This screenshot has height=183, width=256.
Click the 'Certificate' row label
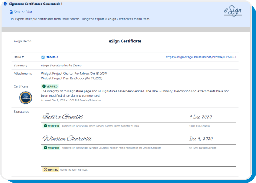pos(21,86)
